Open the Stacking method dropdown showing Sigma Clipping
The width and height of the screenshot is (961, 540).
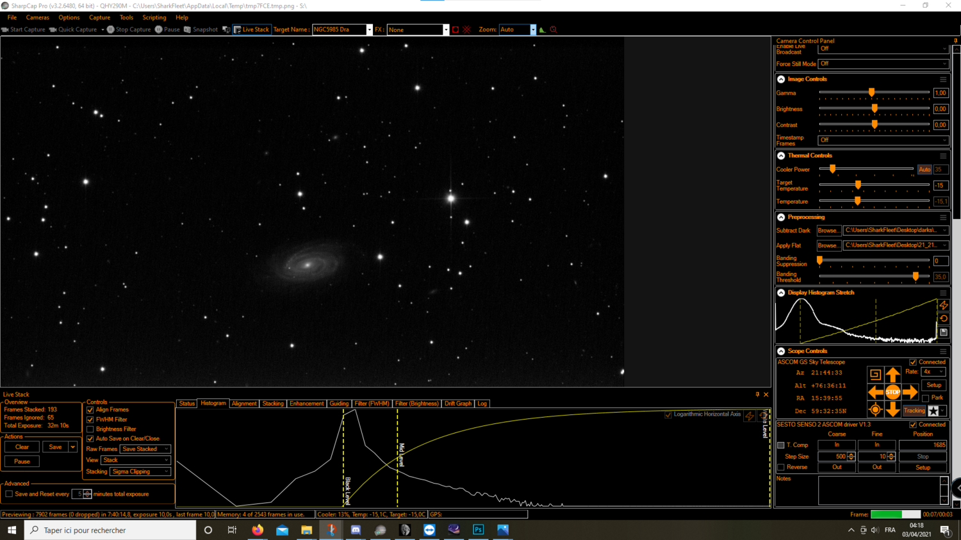coord(140,471)
